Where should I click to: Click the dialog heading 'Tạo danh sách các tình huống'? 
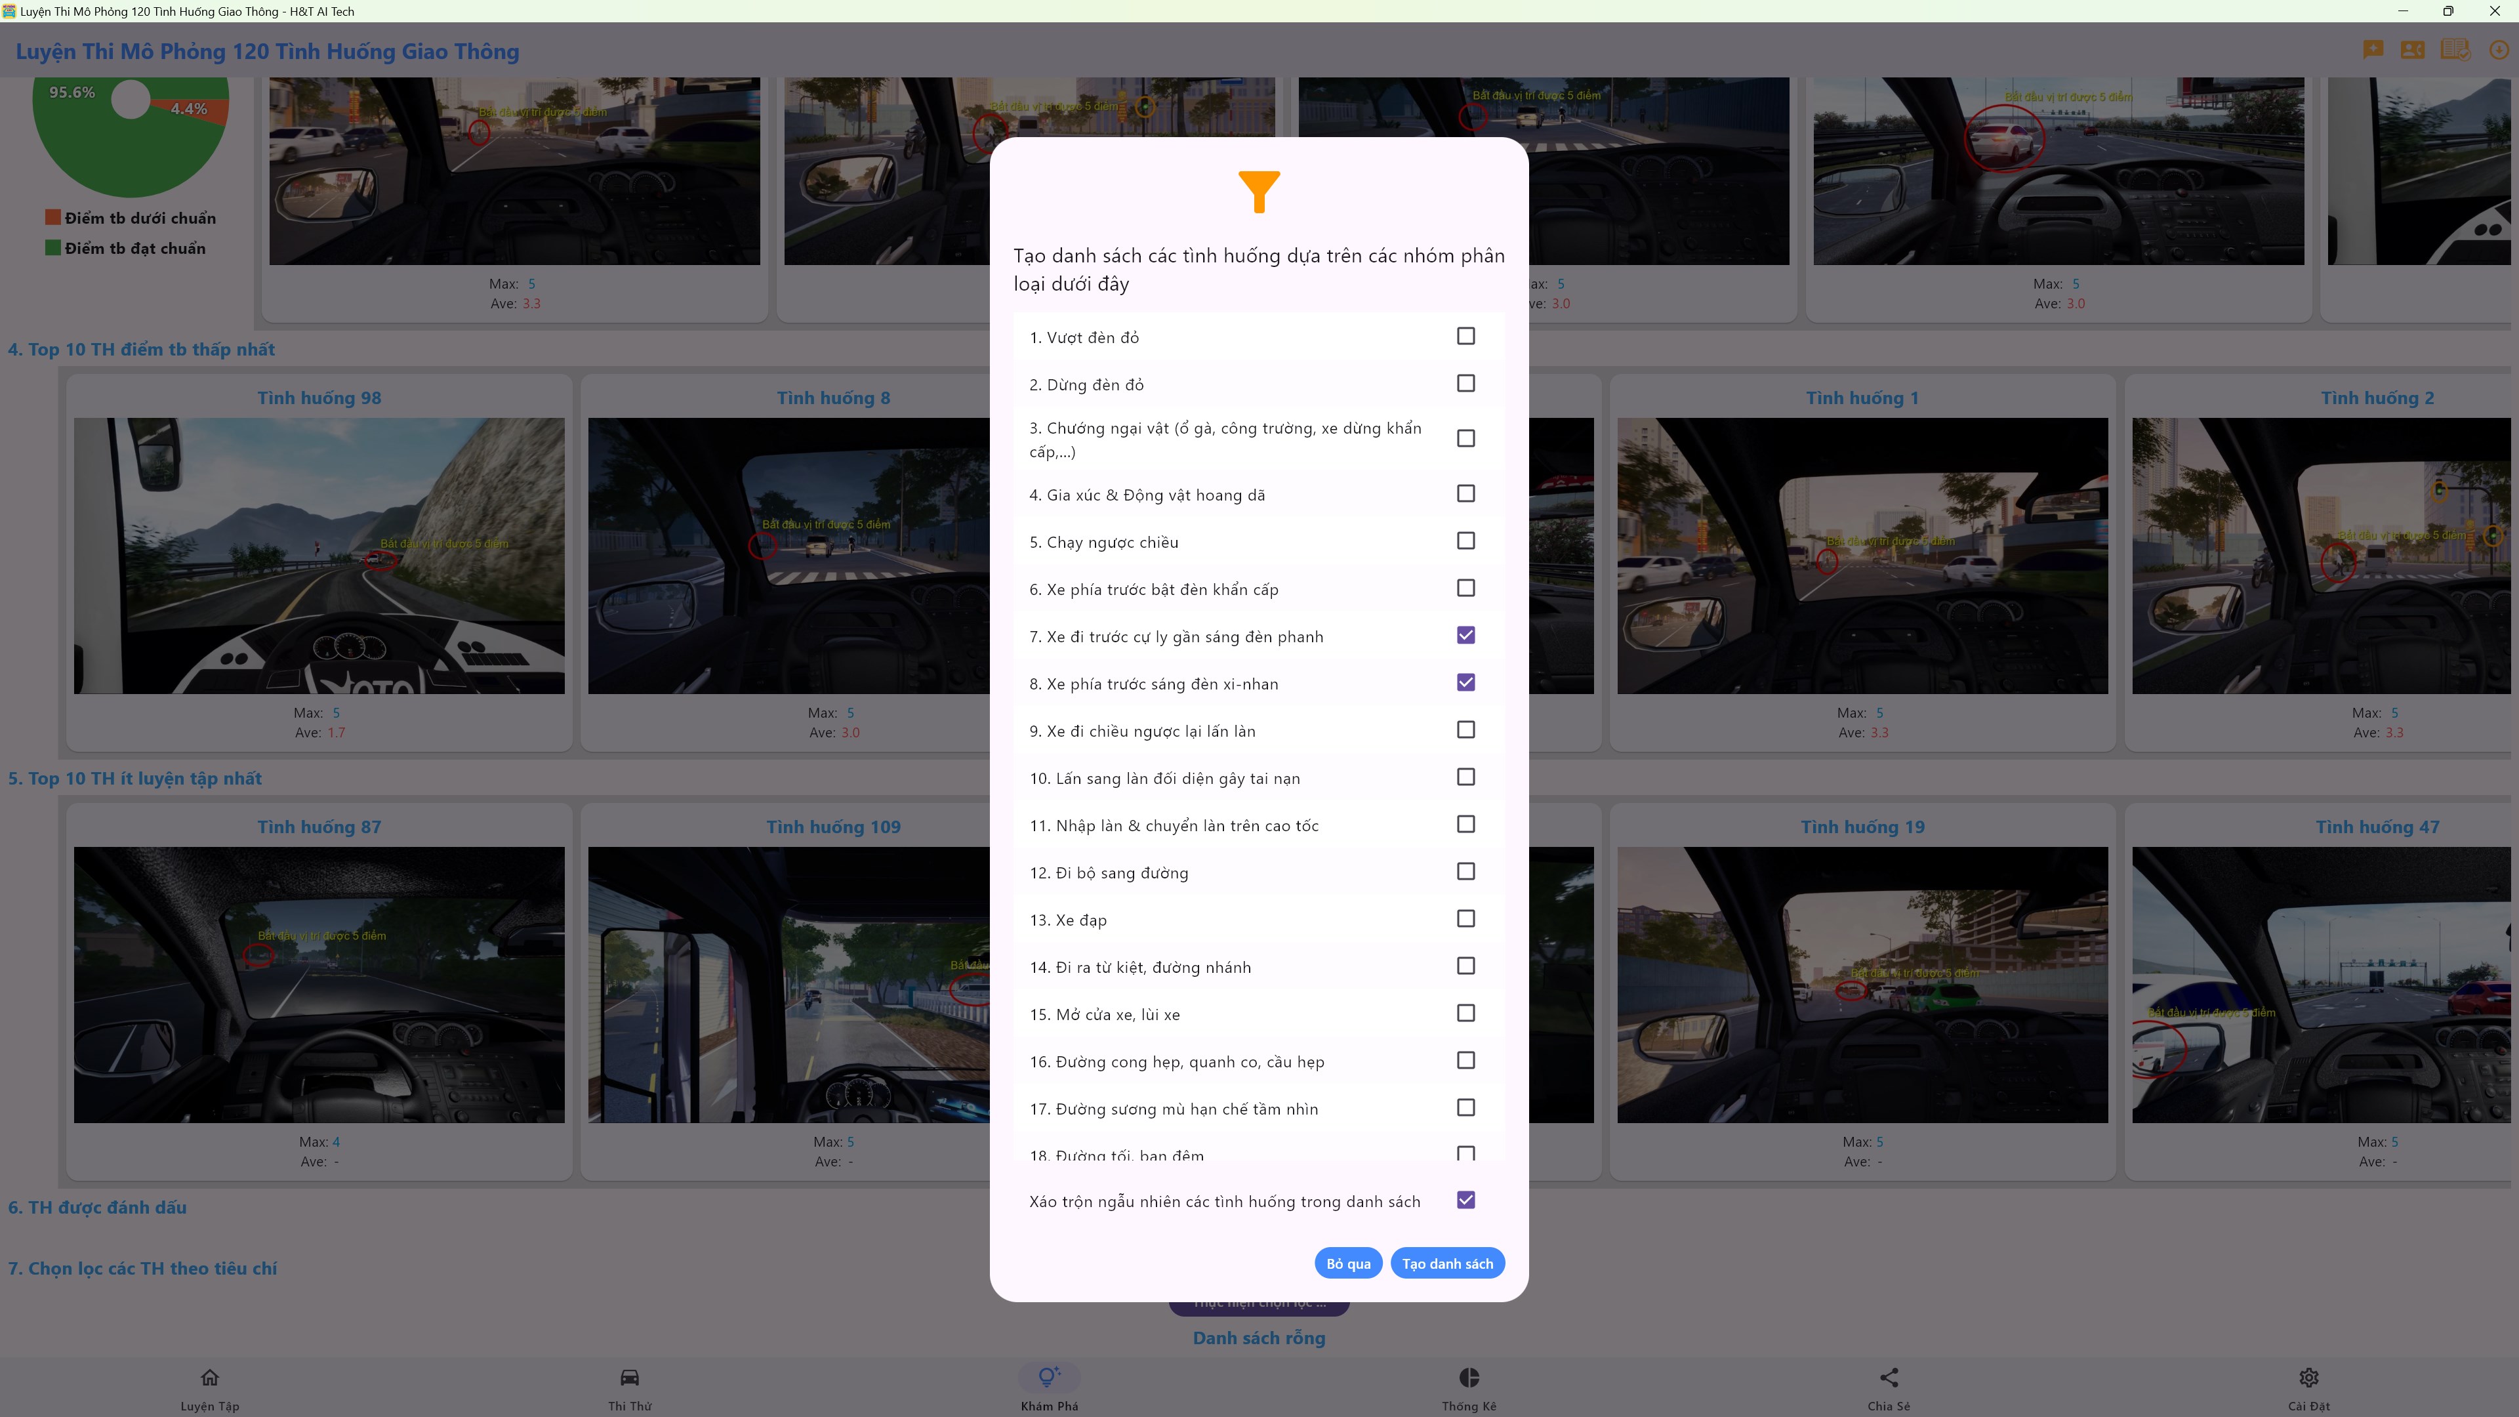[x=1259, y=270]
